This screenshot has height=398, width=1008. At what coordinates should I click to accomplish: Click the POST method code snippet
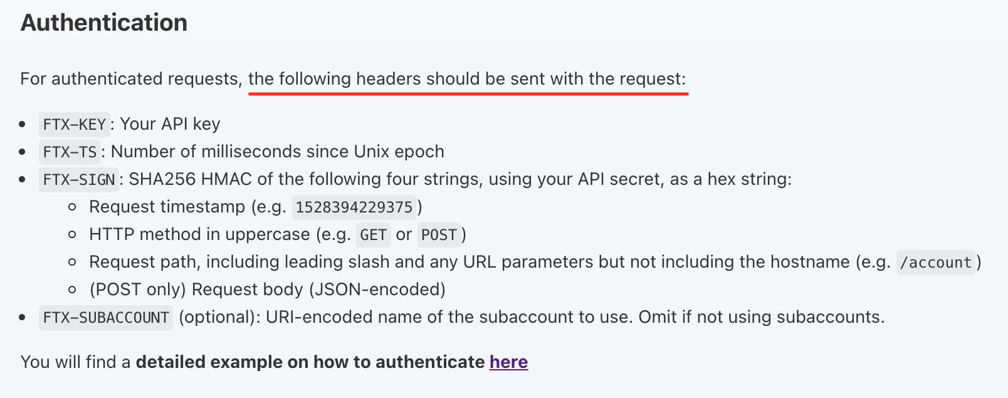pos(439,234)
